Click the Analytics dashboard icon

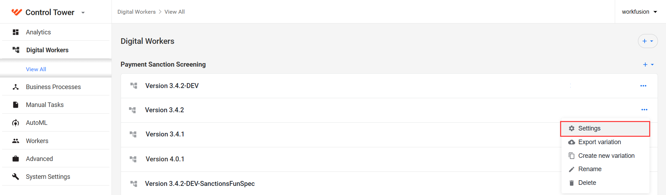(x=15, y=32)
